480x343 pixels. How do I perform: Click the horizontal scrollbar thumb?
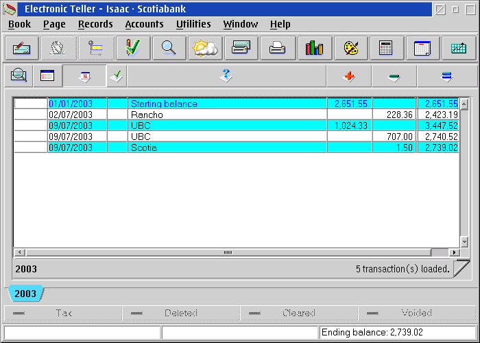pos(228,252)
